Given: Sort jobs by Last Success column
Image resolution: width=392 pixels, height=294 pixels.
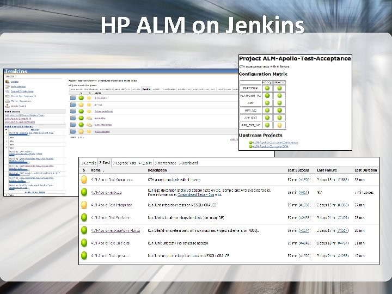Looking at the screenshot, I should pos(298,170).
